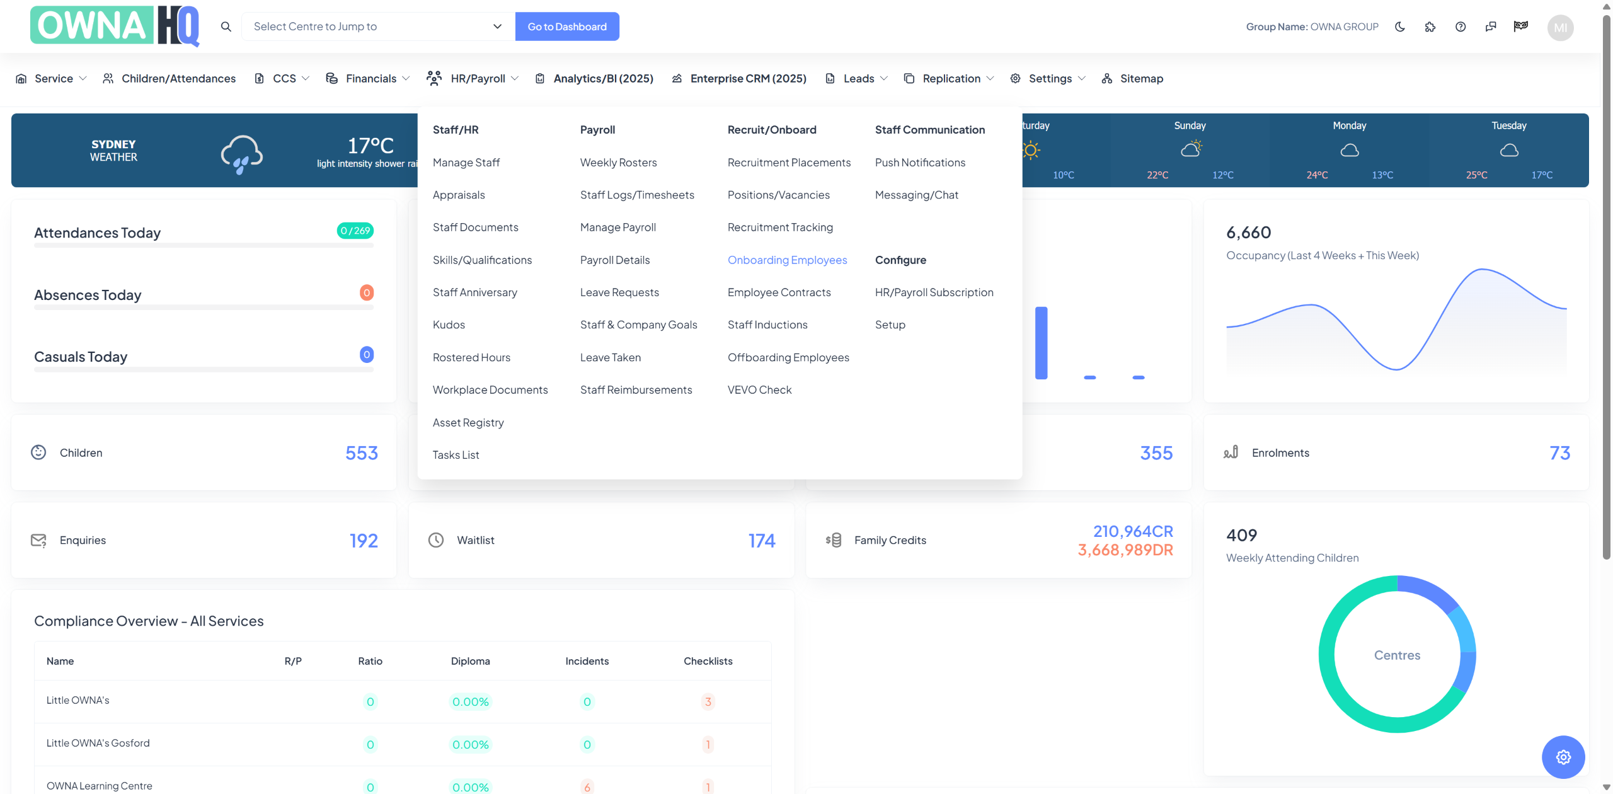Click the Children count 553
Image resolution: width=1613 pixels, height=794 pixels.
(362, 453)
